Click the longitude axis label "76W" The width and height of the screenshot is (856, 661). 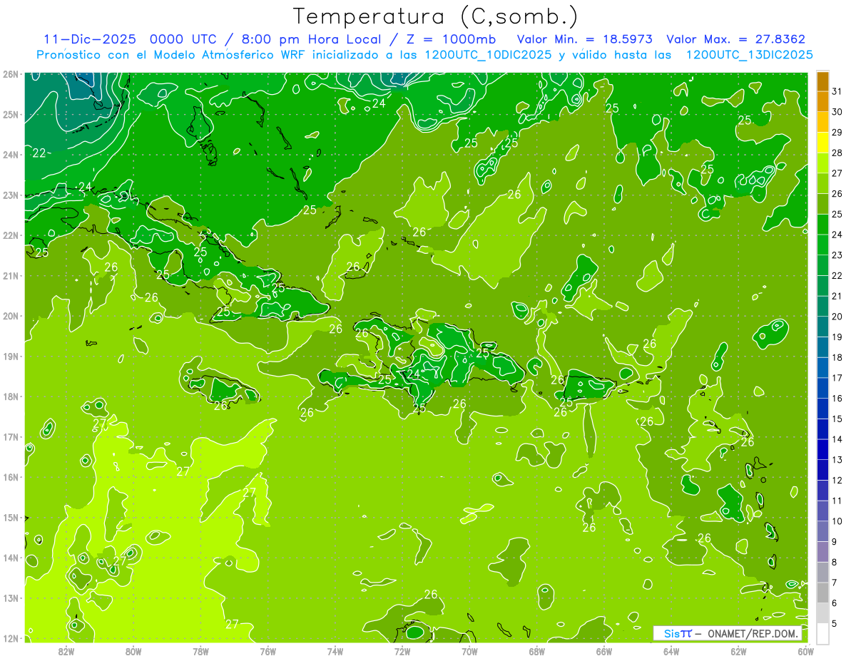(268, 651)
